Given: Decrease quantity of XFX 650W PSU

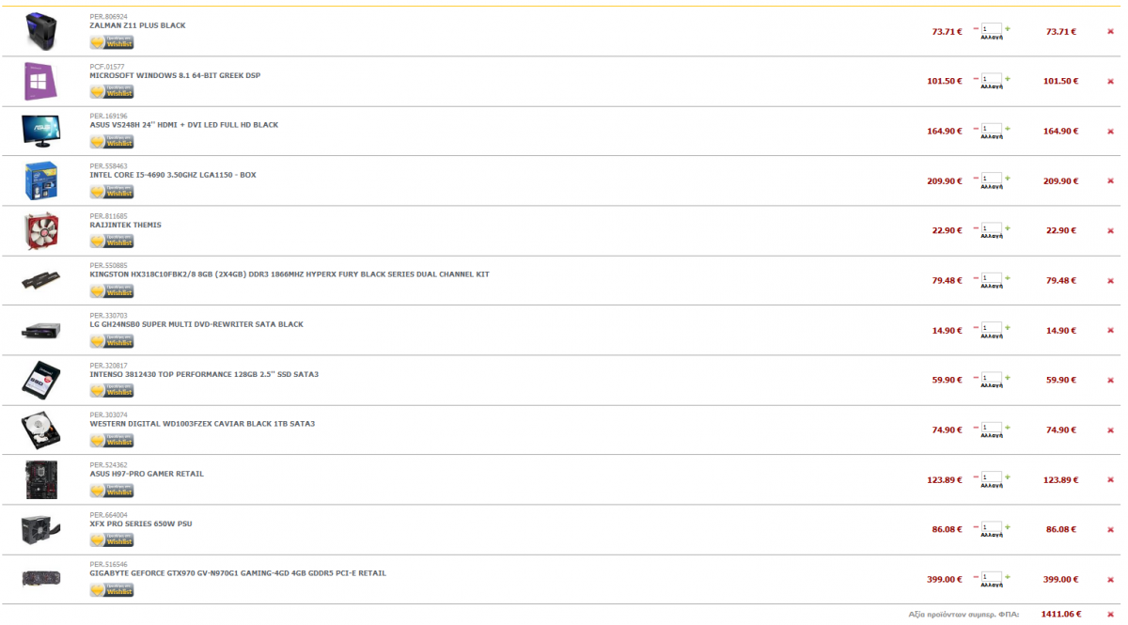Looking at the screenshot, I should click(976, 527).
